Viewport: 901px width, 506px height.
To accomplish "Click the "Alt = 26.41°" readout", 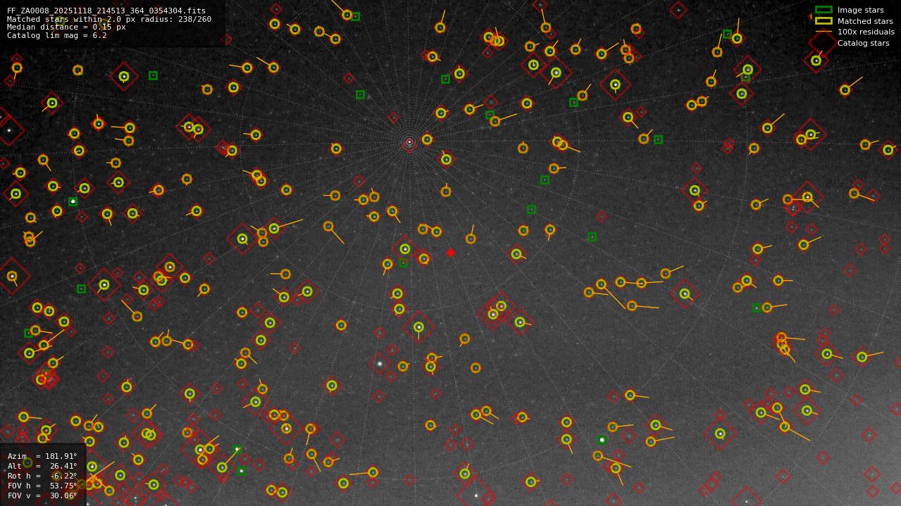I will [42, 466].
